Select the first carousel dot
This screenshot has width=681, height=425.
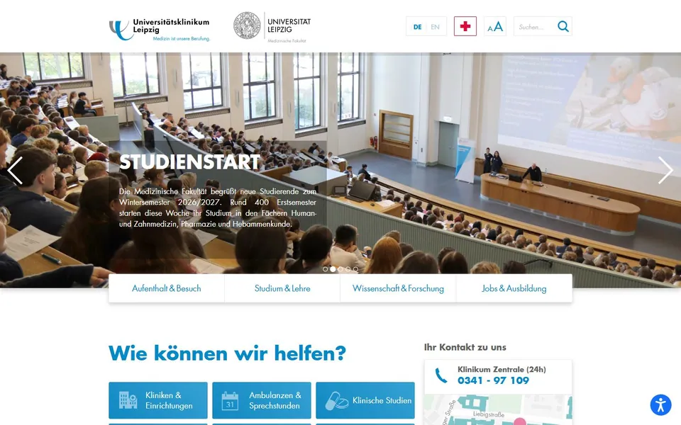(x=326, y=269)
